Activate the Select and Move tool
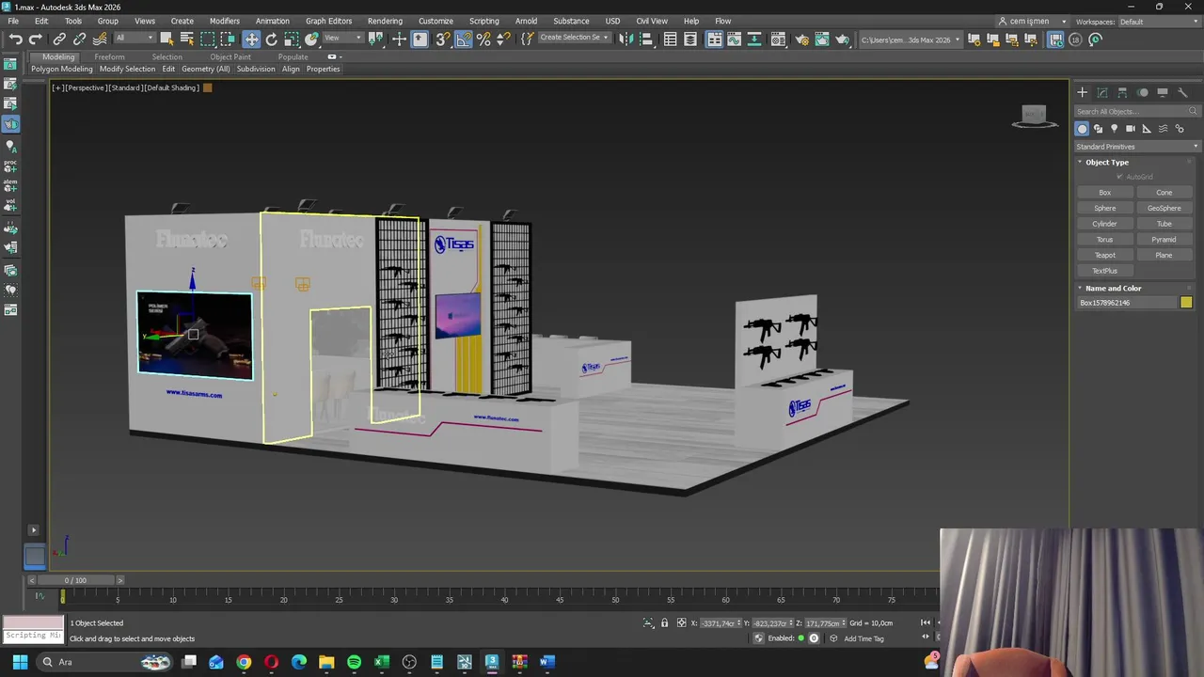 click(251, 39)
